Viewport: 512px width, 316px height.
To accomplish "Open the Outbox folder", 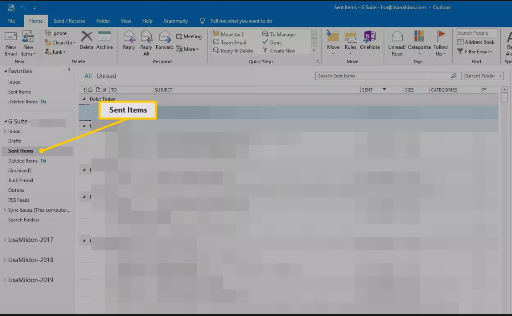I will pos(16,190).
